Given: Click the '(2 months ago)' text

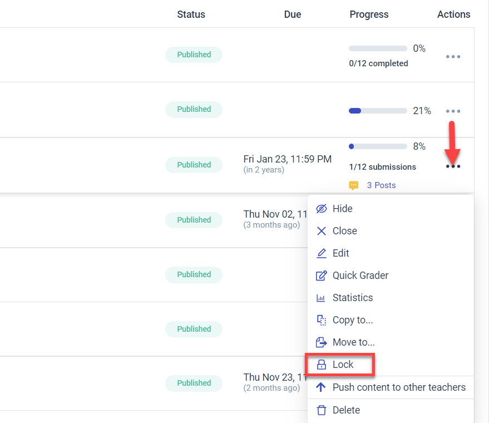Looking at the screenshot, I should coord(271,388).
